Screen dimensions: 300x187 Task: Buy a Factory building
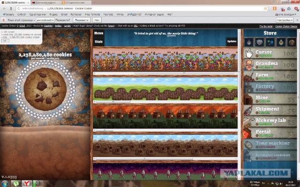(x=270, y=88)
